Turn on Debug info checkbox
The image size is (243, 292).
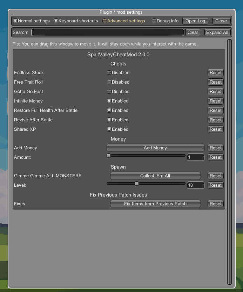pos(154,21)
